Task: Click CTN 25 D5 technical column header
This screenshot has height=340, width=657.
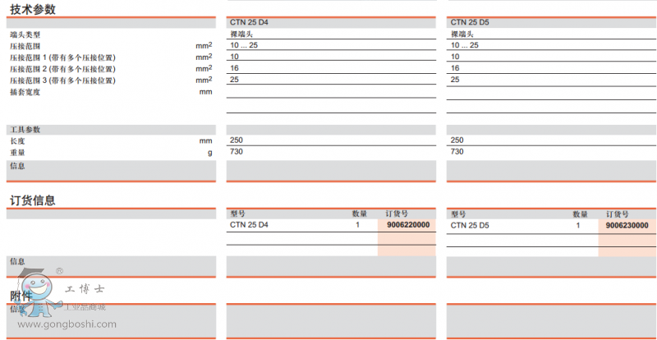Action: coord(470,23)
